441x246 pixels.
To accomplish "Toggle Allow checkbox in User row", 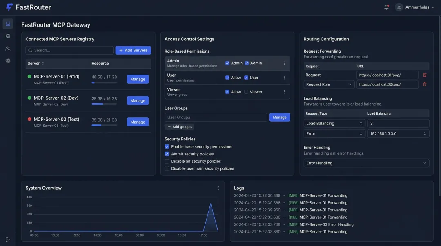I will [227, 78].
